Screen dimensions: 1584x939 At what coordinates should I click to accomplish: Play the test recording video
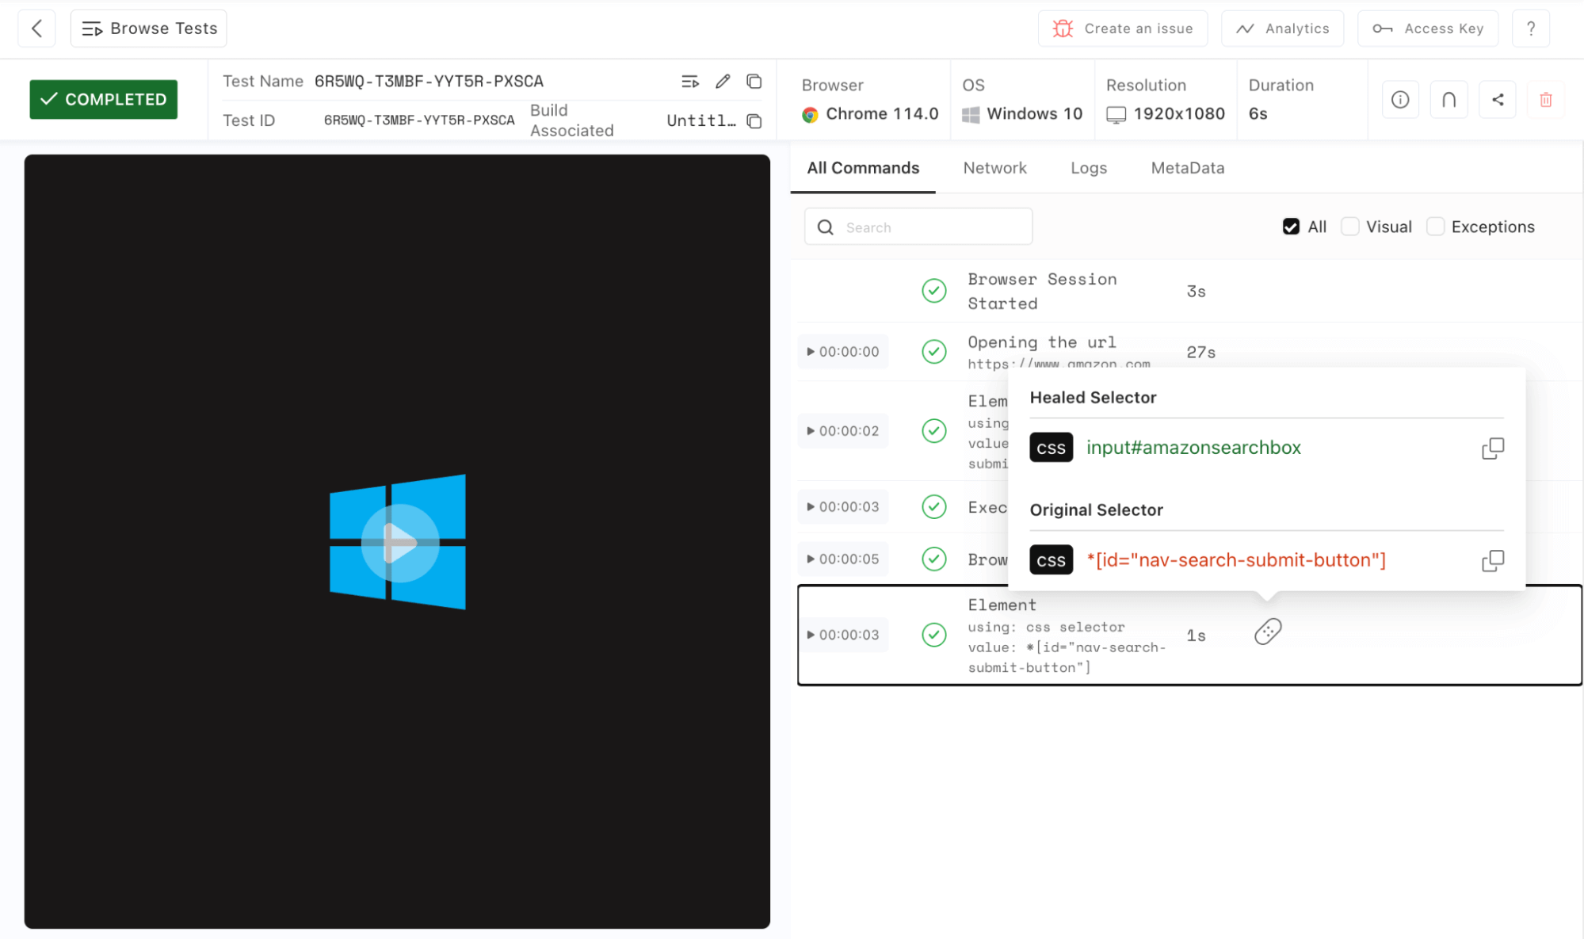(397, 543)
